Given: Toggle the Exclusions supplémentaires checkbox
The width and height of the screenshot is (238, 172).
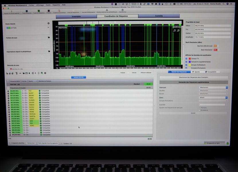Looking at the screenshot, I should tap(186, 62).
